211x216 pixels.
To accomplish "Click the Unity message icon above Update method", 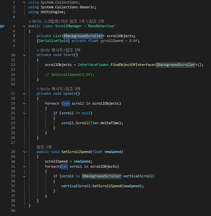I will [38, 89].
